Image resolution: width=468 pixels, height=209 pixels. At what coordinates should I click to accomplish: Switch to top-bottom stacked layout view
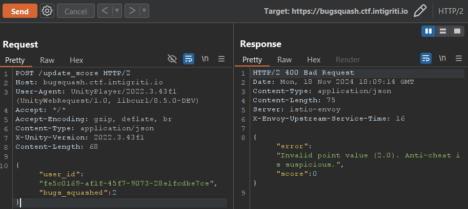(442, 32)
